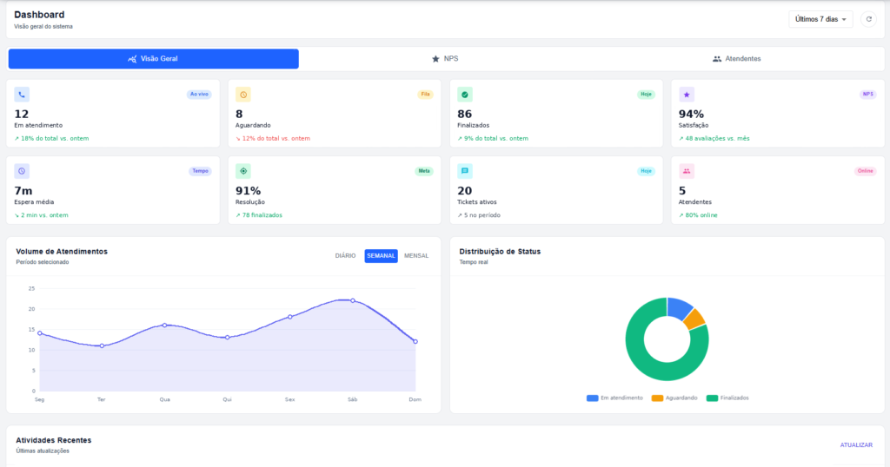Toggle the Finalizados legend green swatch
The height and width of the screenshot is (467, 890).
[712, 398]
